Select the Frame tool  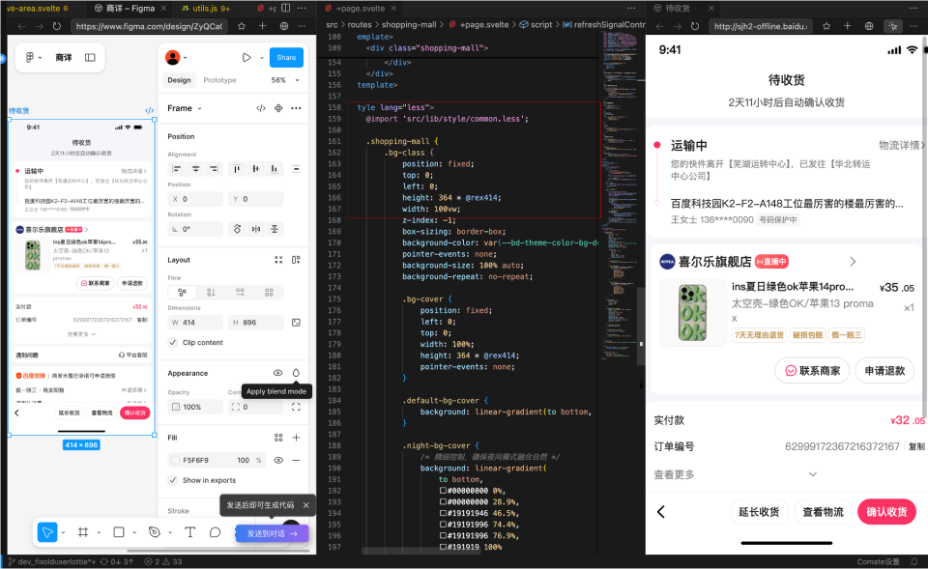[83, 532]
